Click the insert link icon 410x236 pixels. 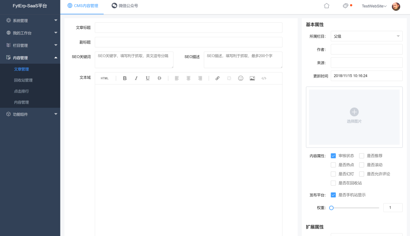coord(218,78)
